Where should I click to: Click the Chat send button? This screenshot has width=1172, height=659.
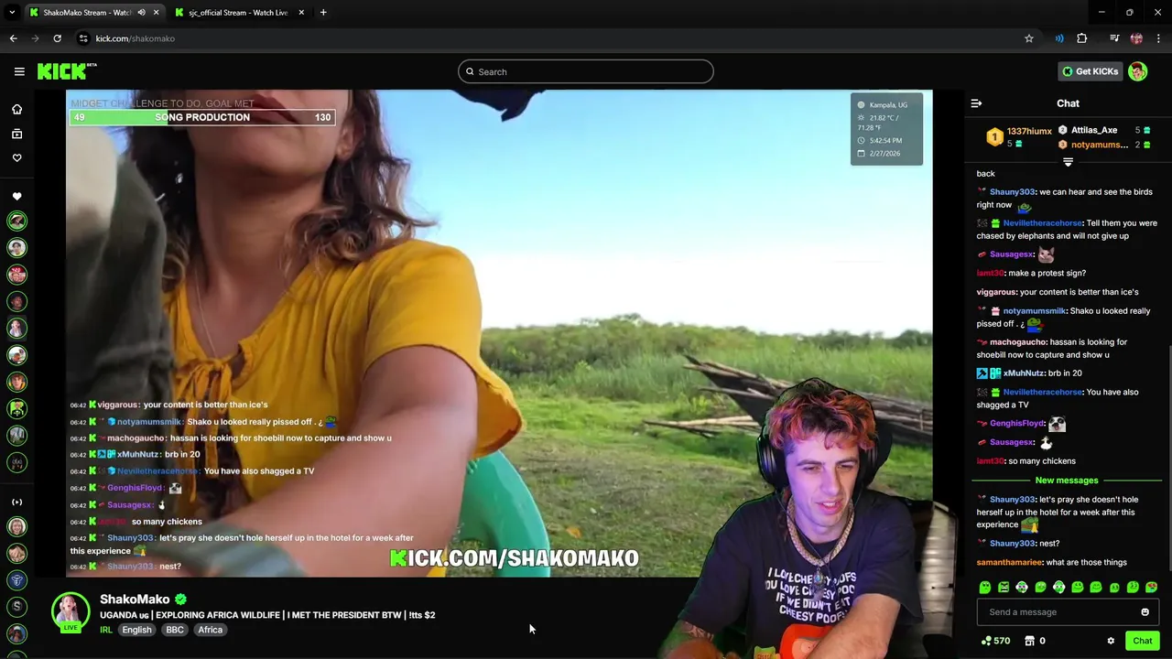[x=1142, y=641]
